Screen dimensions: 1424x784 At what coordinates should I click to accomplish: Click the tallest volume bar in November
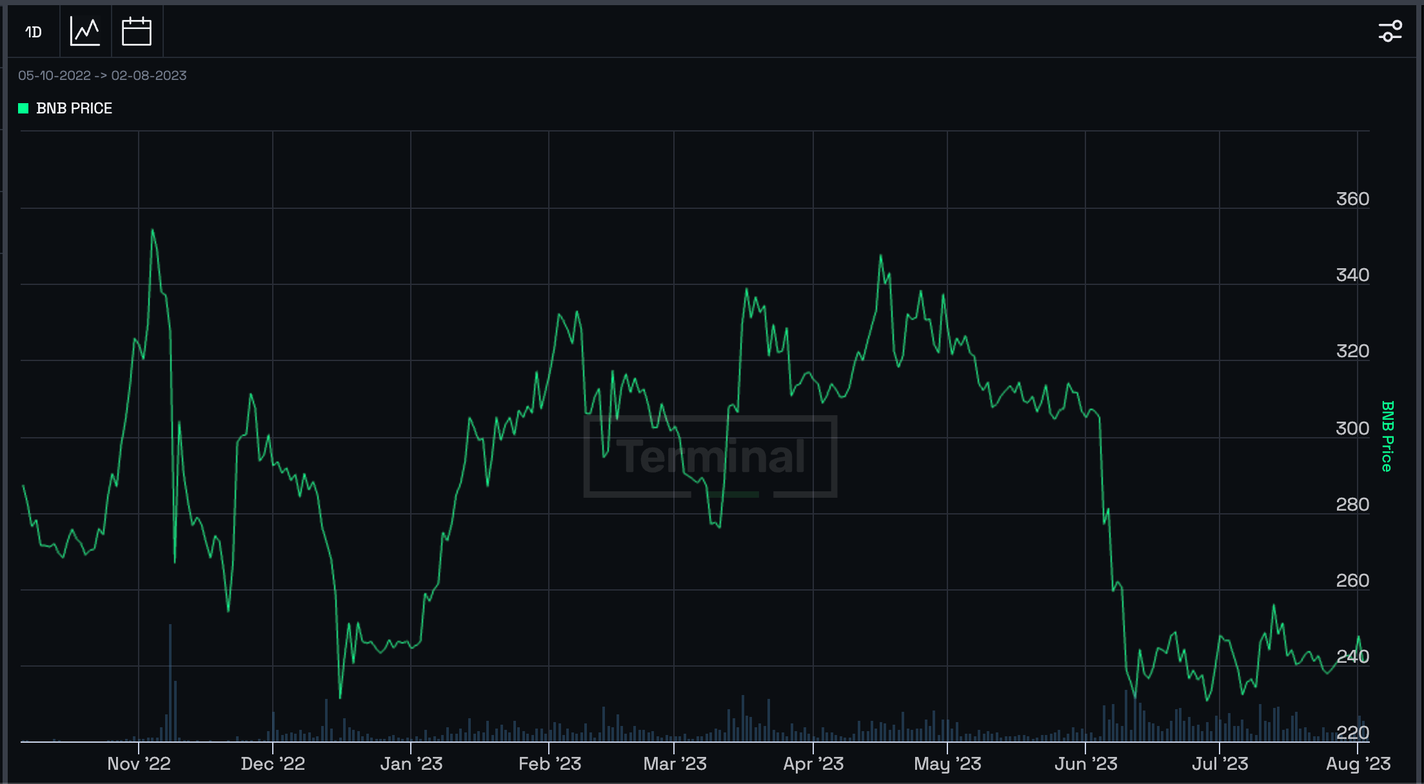170,683
